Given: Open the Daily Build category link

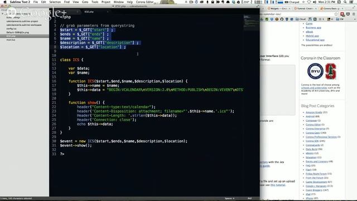Looking at the screenshot, I should (311, 149).
